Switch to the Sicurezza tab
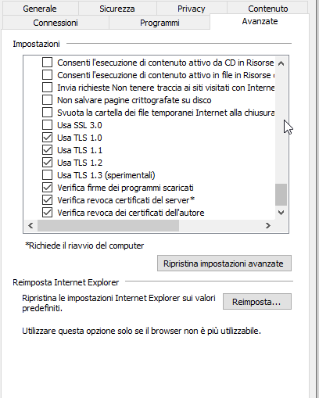This screenshot has width=319, height=398. pos(117,9)
